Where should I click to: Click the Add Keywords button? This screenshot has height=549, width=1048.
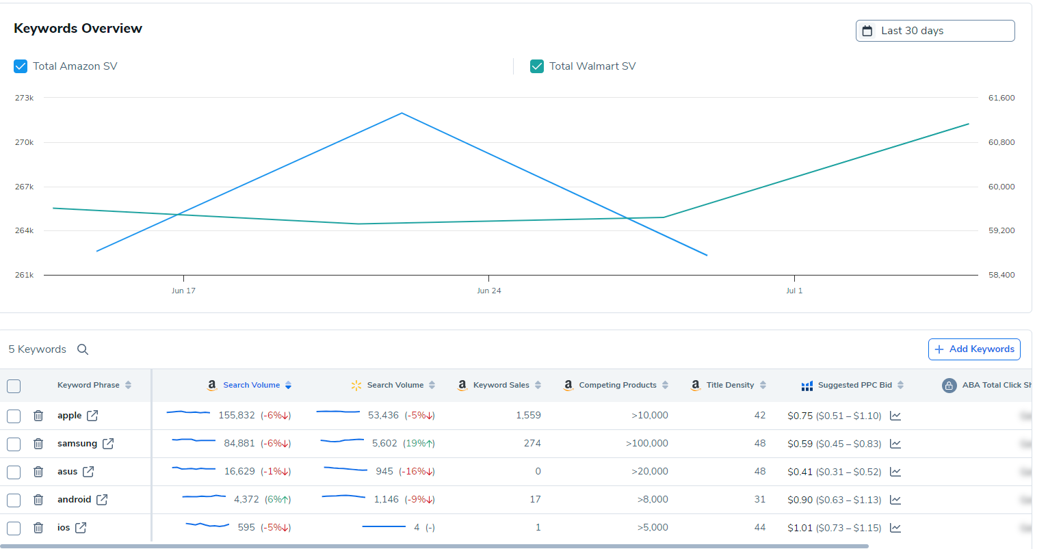[974, 349]
